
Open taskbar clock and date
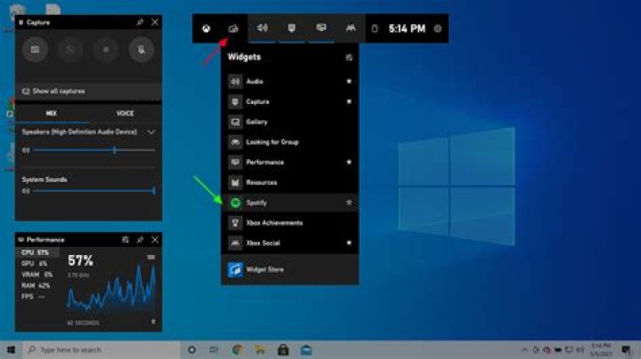[x=601, y=349]
